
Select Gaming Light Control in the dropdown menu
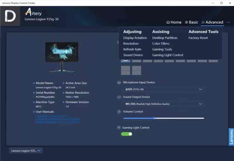[168, 55]
